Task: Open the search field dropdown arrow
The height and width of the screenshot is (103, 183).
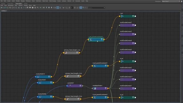Action: tap(104, 8)
